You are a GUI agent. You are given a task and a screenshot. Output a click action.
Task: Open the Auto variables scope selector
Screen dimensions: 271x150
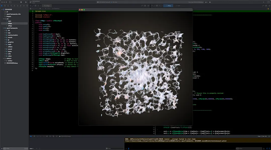coord(31,148)
